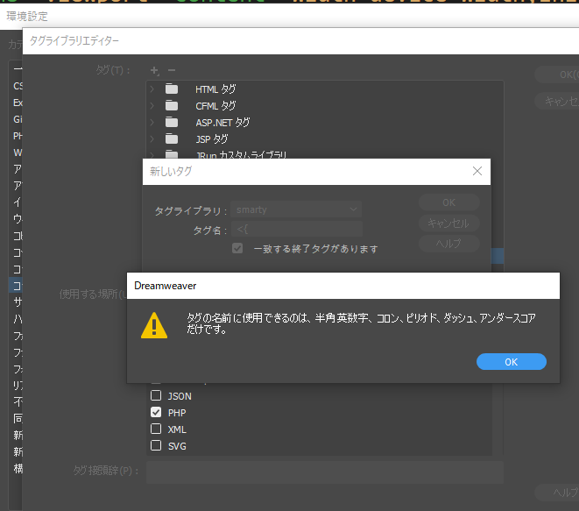Click キャンセル in 新しいタグ dialog
Image resolution: width=579 pixels, height=511 pixels.
coord(449,224)
